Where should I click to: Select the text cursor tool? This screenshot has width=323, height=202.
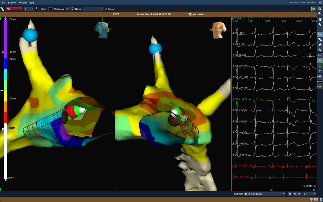(x=320, y=29)
